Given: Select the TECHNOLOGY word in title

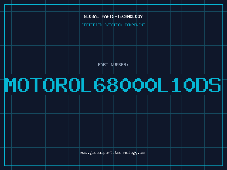Looking at the screenshot, I should pyautogui.click(x=130, y=16).
